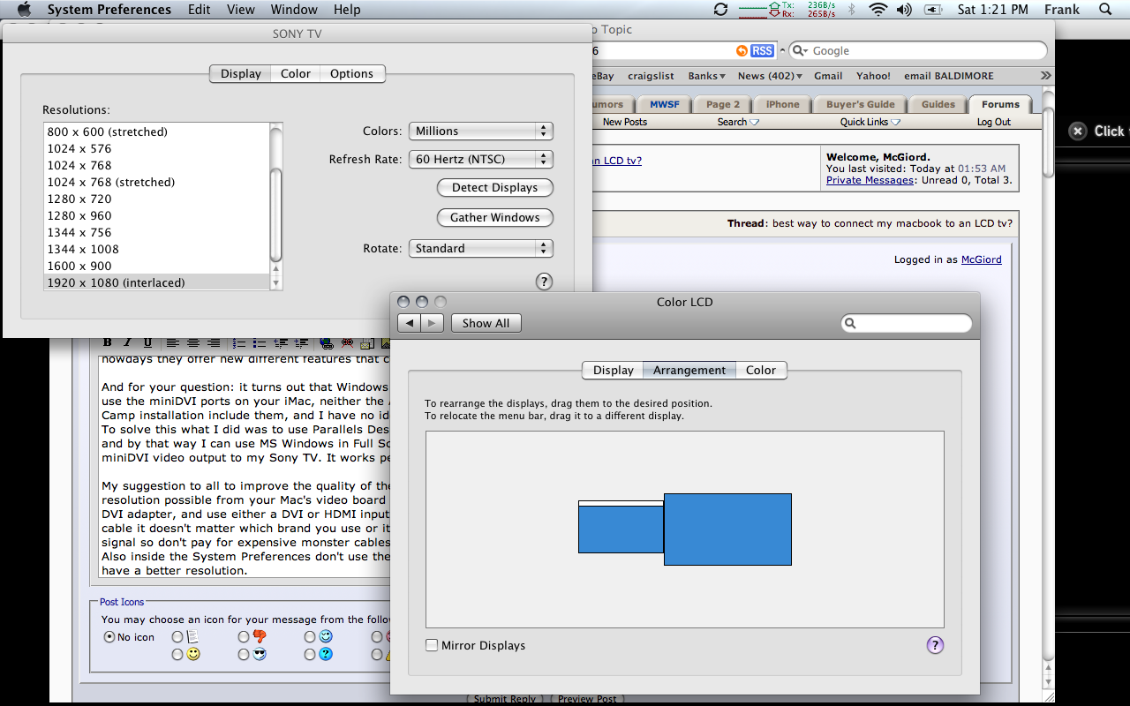Open the Private Messages link
Screen dimensions: 1130x706
tap(870, 180)
